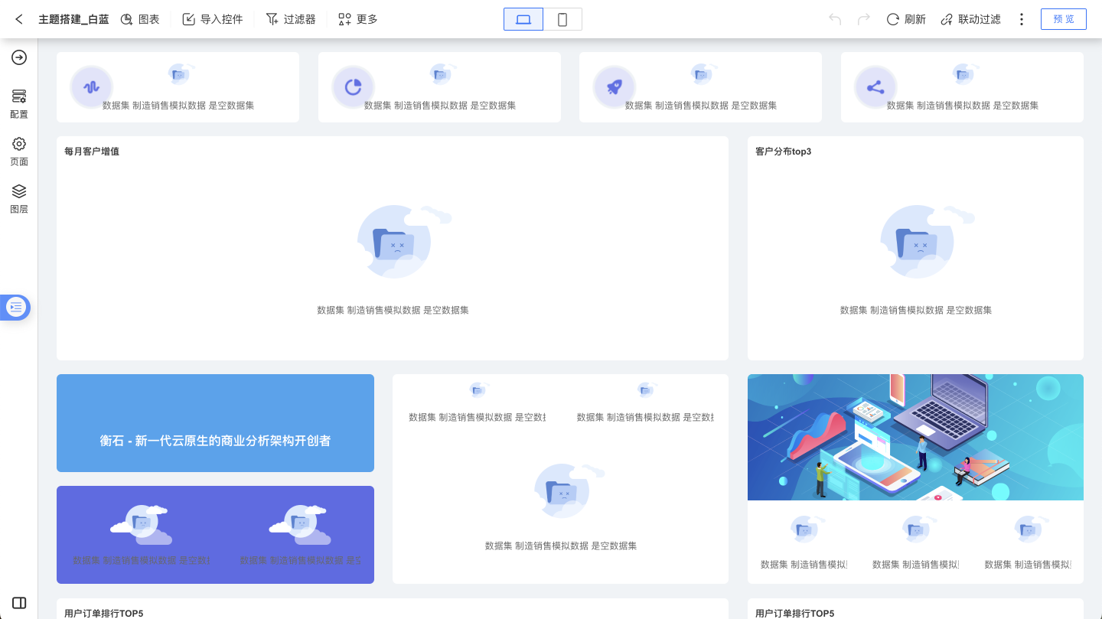Viewport: 1102px width, 619px height.
Task: Open the 图层 layers panel
Action: tap(19, 198)
